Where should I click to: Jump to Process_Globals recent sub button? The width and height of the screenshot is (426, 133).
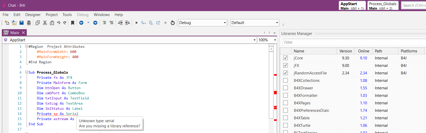383,5
